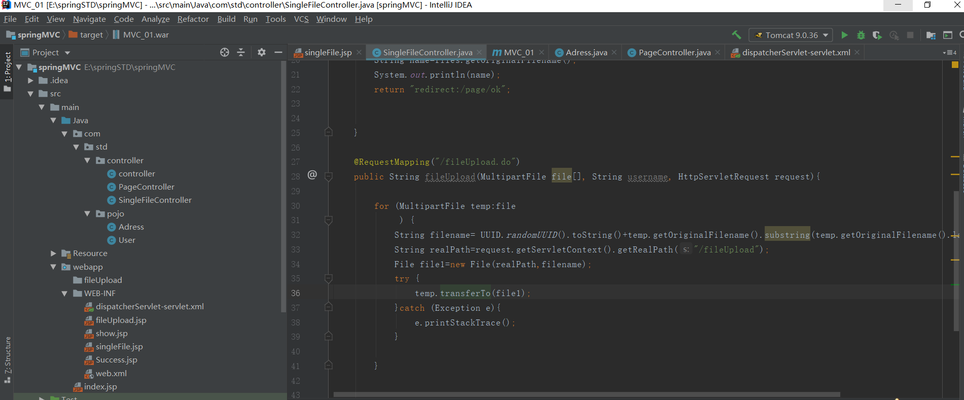Screen dimensions: 964x400
Task: Toggle the 1: Project tool window stripe
Action: tap(7, 71)
